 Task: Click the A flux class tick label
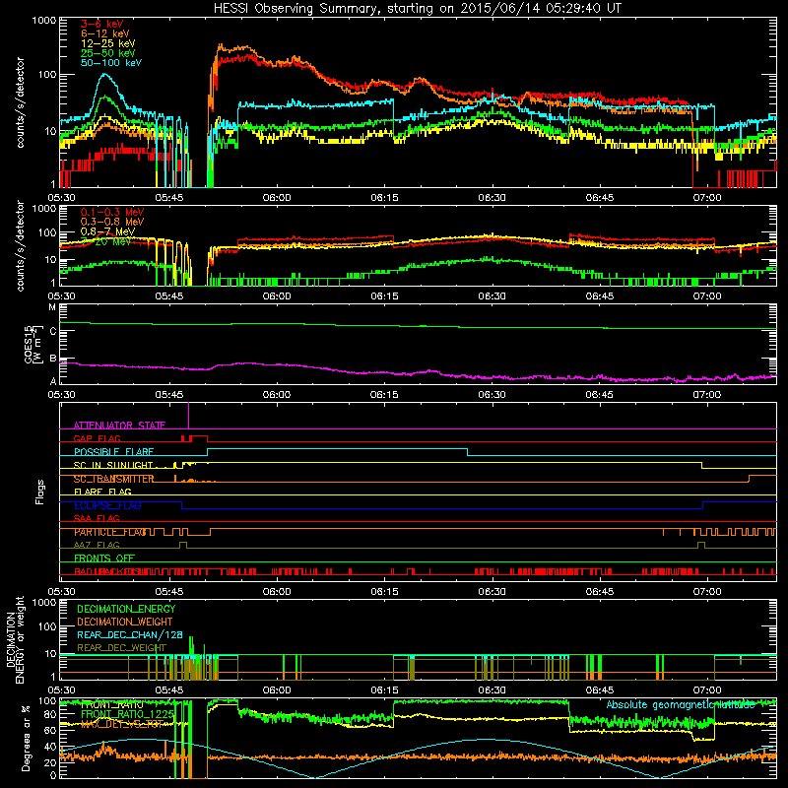click(x=53, y=381)
